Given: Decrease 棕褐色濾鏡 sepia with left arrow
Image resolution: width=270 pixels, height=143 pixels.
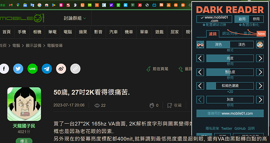Looking at the screenshot, I should [x=200, y=86].
